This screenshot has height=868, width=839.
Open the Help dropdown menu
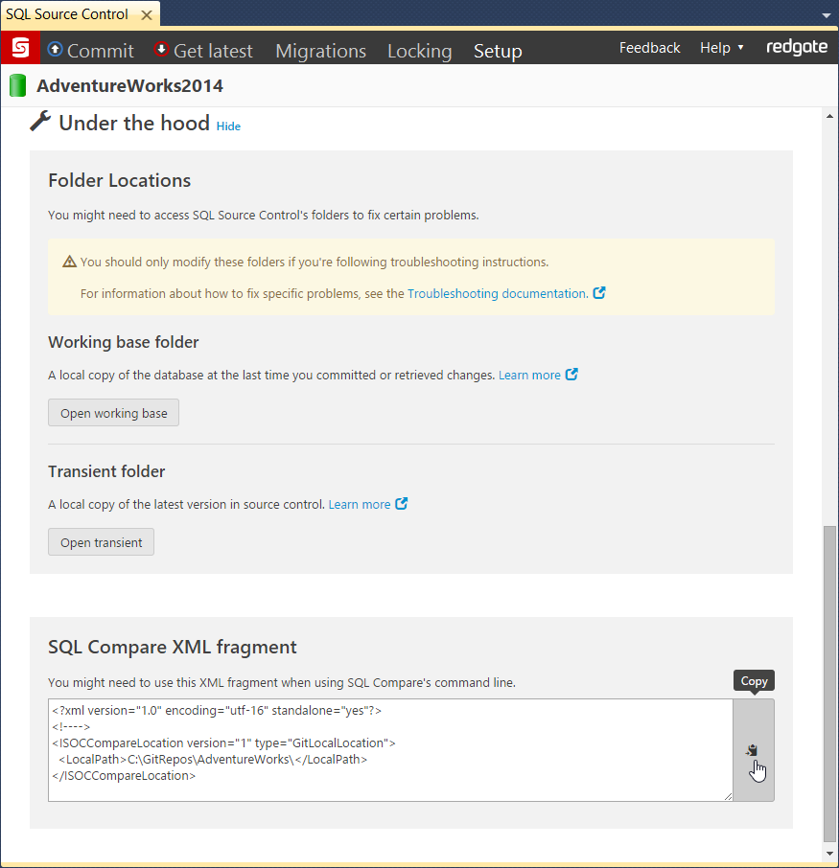tap(722, 48)
